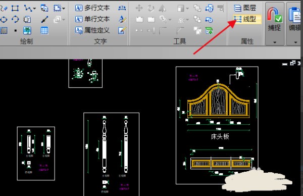Click the grayed magnifier tool icon

click(x=163, y=19)
